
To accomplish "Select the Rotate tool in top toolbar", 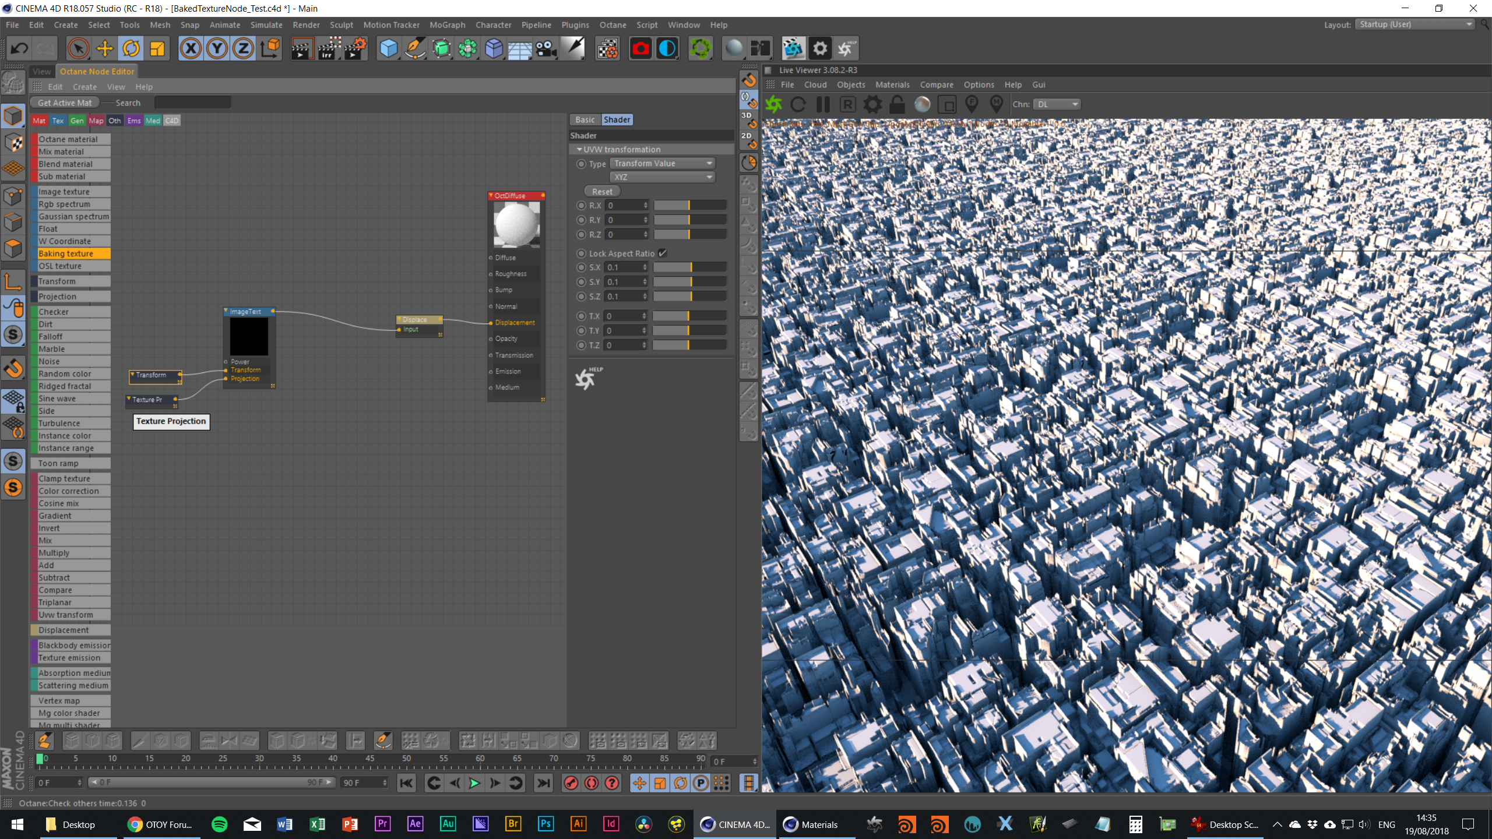I will [x=131, y=49].
